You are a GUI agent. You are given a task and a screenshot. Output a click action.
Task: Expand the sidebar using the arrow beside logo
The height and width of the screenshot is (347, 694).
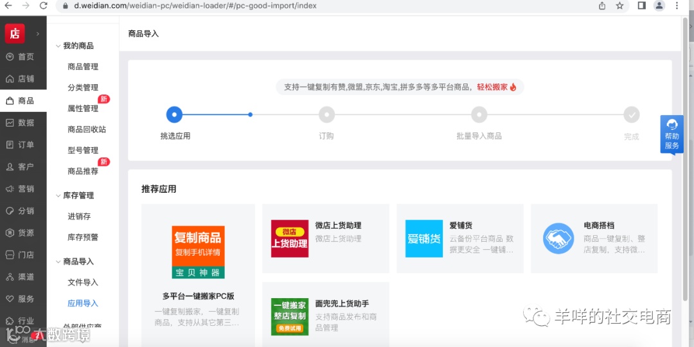(38, 33)
